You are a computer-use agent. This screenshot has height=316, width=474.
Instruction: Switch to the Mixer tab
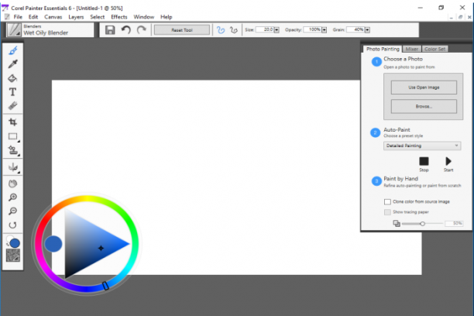click(412, 49)
